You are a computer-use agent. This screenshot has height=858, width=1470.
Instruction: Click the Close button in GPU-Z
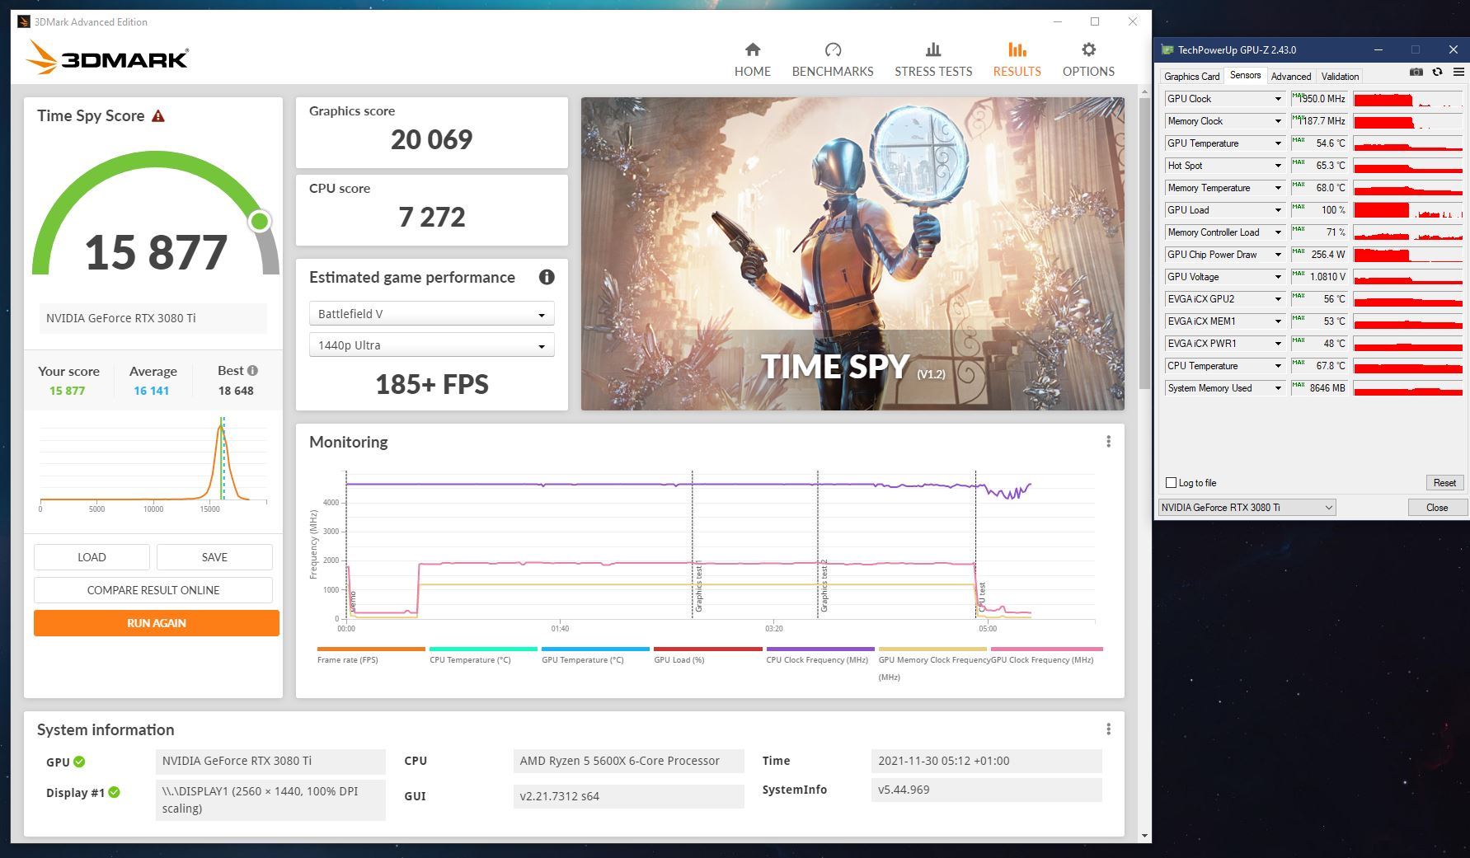point(1437,508)
